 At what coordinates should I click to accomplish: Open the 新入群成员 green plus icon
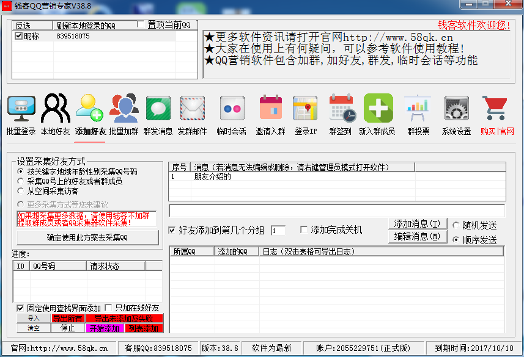click(x=378, y=108)
